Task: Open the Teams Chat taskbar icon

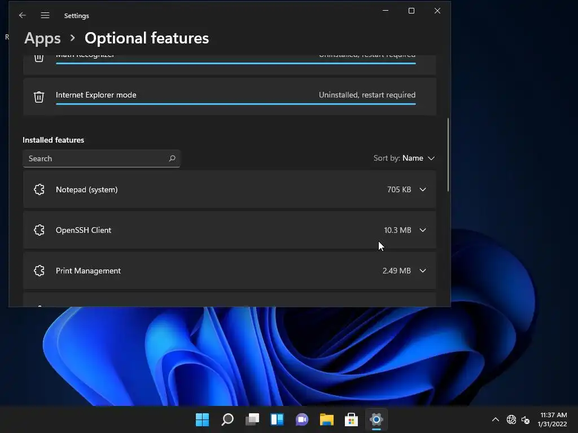Action: tap(302, 419)
